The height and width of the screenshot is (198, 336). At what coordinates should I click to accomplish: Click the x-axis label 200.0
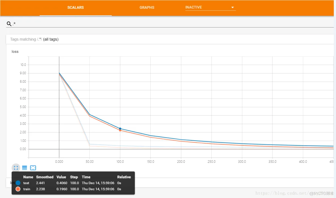[x=181, y=162]
